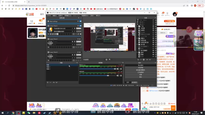This screenshot has width=205, height=115.
Task: Open Main settings gear in lower thirds dock
Action: pyautogui.click(x=48, y=21)
